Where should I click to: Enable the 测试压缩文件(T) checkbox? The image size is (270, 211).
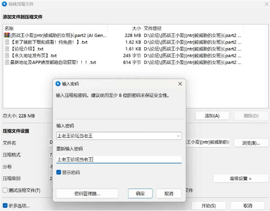click(5, 190)
